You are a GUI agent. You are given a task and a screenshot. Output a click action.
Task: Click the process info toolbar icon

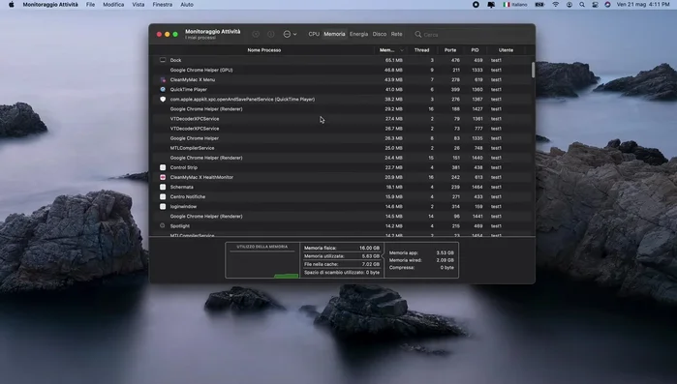(x=271, y=34)
